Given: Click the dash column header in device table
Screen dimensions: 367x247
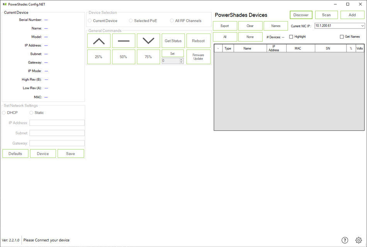Looking at the screenshot, I should pyautogui.click(x=218, y=48).
